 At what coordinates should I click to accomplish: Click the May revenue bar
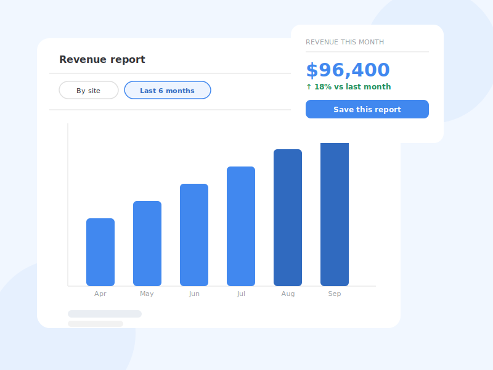pos(147,244)
